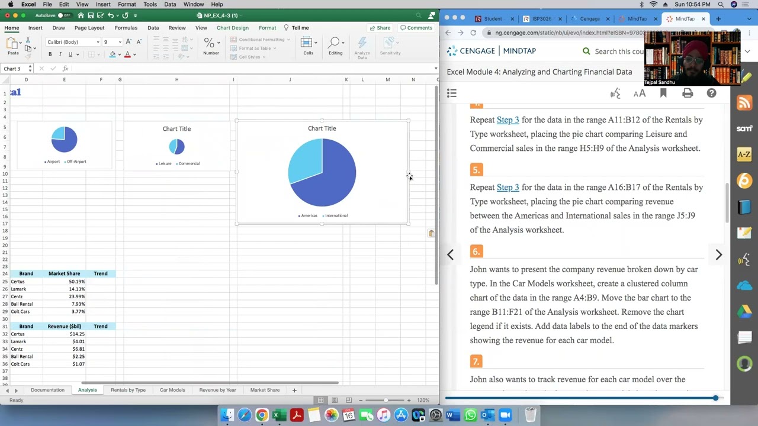Select the Leisure Commercial pie chart

pyautogui.click(x=176, y=146)
